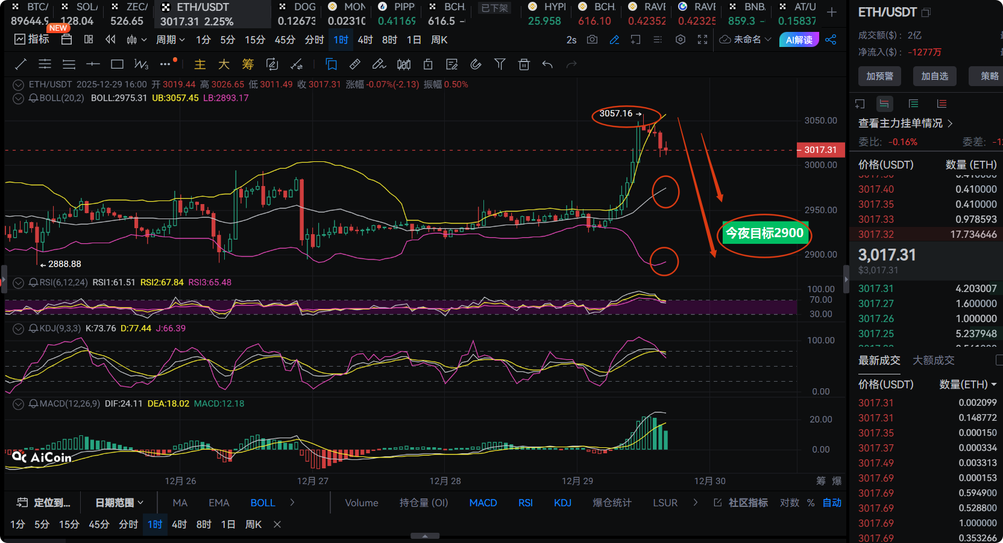Open 查看主力挂单情况 link
The width and height of the screenshot is (1003, 543).
(x=905, y=123)
